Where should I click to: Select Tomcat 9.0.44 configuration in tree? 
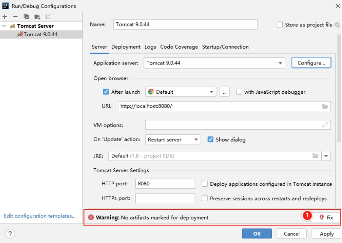(41, 34)
